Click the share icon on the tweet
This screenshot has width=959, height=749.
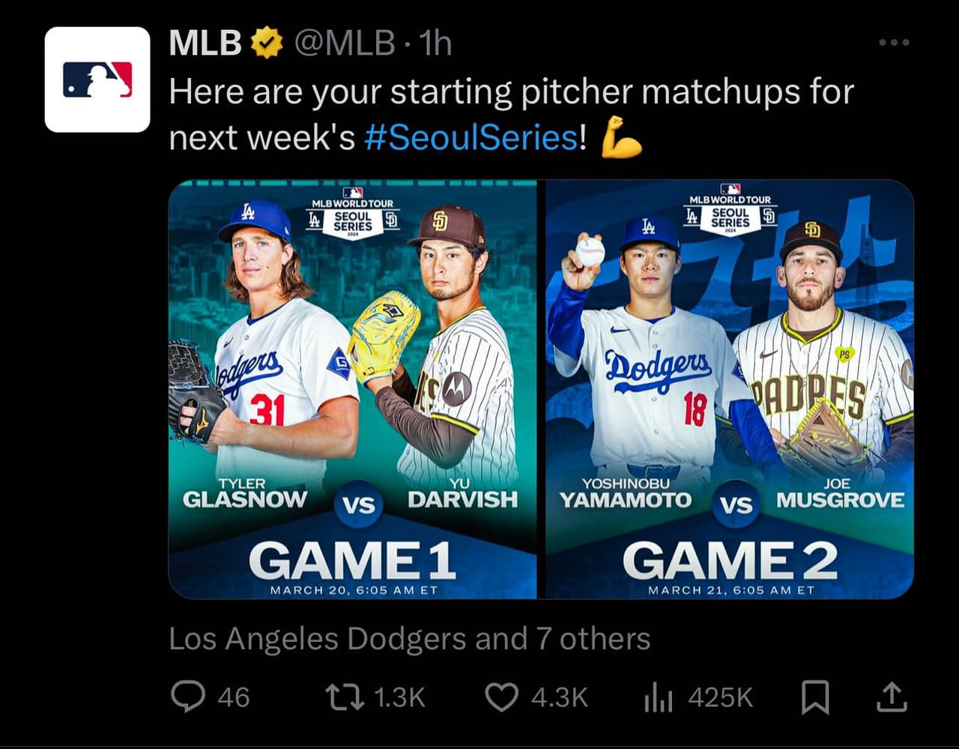pyautogui.click(x=891, y=696)
